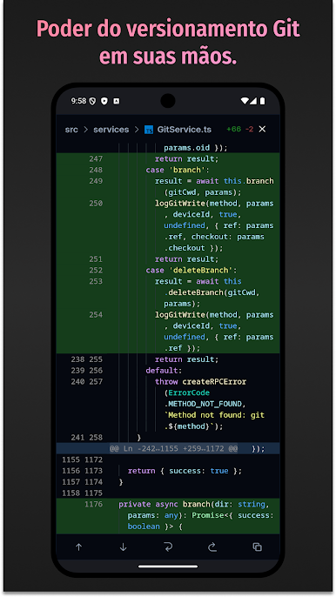336x597 pixels.
Task: Close the GitService.ts diff view
Action: (262, 129)
